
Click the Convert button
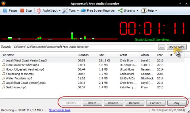coord(156,103)
